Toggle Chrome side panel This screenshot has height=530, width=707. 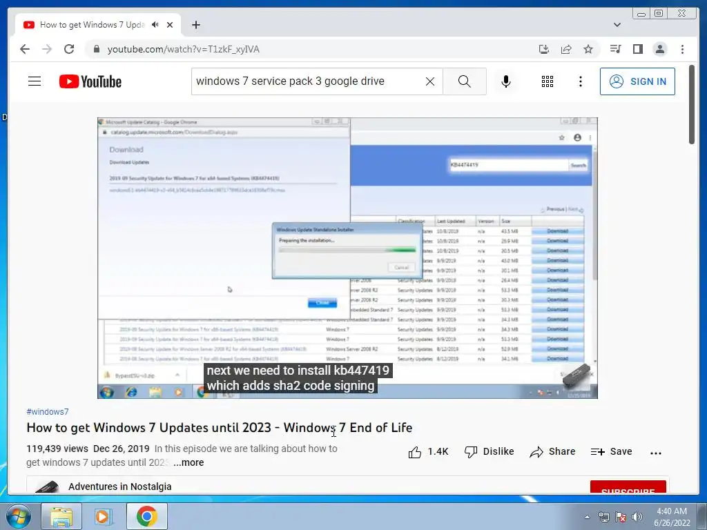point(637,49)
